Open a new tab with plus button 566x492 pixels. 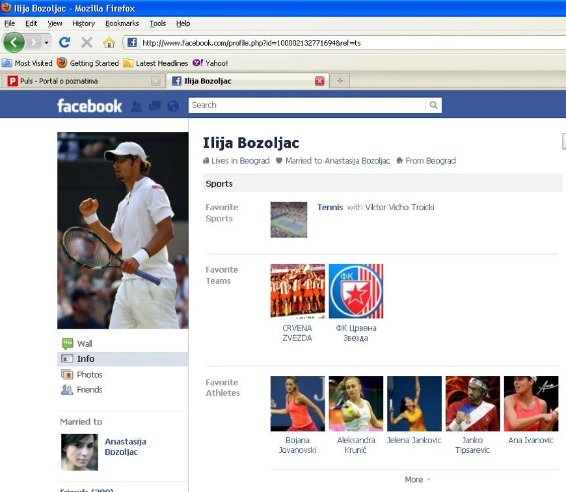tap(340, 81)
